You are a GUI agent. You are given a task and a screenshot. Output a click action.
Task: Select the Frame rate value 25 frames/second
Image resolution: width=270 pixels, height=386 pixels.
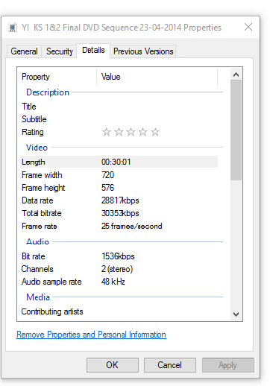click(131, 226)
